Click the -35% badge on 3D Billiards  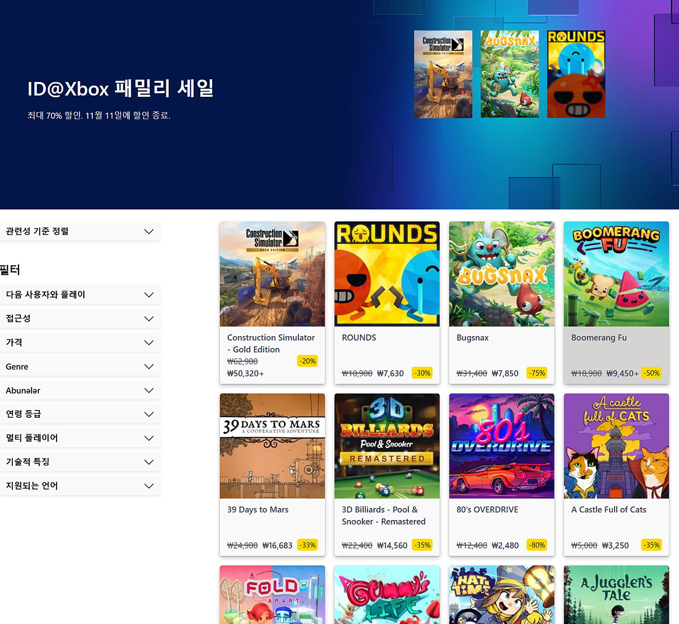point(422,545)
